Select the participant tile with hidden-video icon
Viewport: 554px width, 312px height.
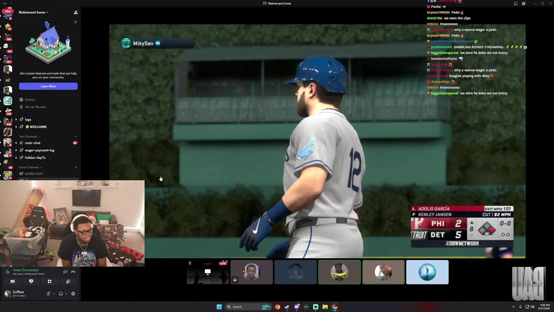click(252, 272)
